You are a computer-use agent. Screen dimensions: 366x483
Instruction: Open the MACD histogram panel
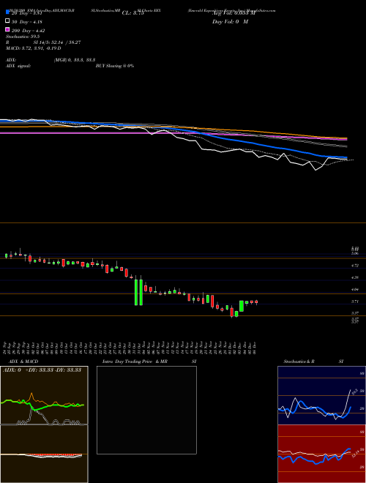coord(44,454)
